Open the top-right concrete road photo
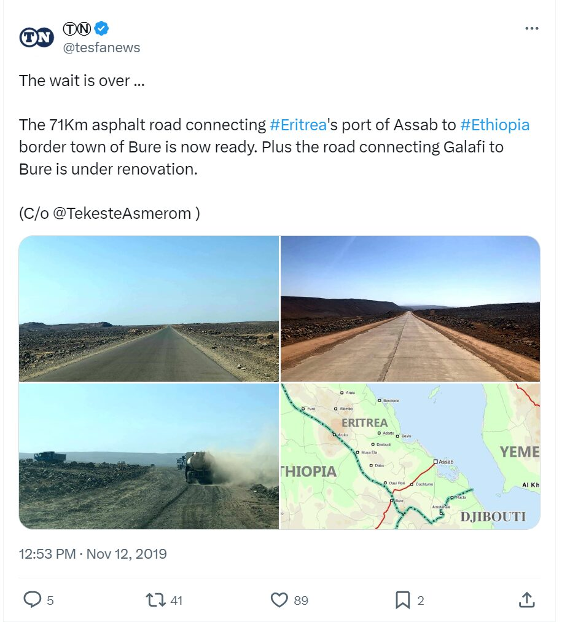 tap(410, 309)
